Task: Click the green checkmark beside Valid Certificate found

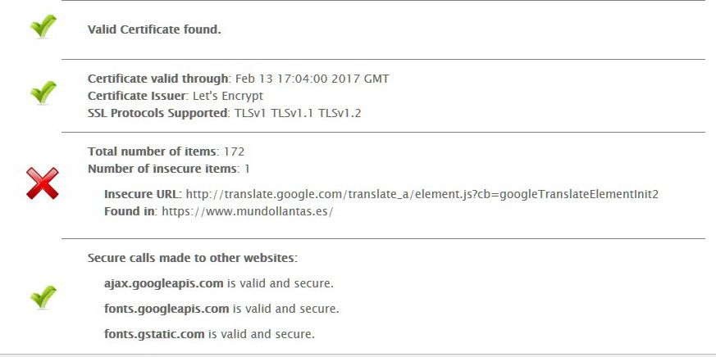Action: pos(43,26)
